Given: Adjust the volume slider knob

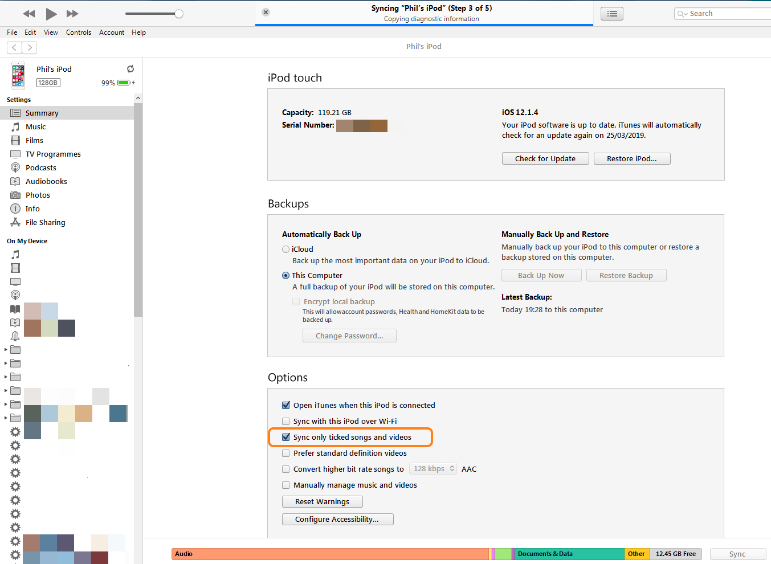Looking at the screenshot, I should (179, 14).
